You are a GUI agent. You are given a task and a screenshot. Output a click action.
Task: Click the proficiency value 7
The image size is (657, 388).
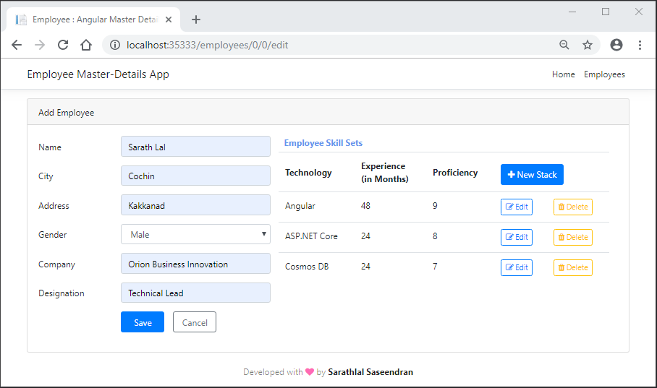435,266
